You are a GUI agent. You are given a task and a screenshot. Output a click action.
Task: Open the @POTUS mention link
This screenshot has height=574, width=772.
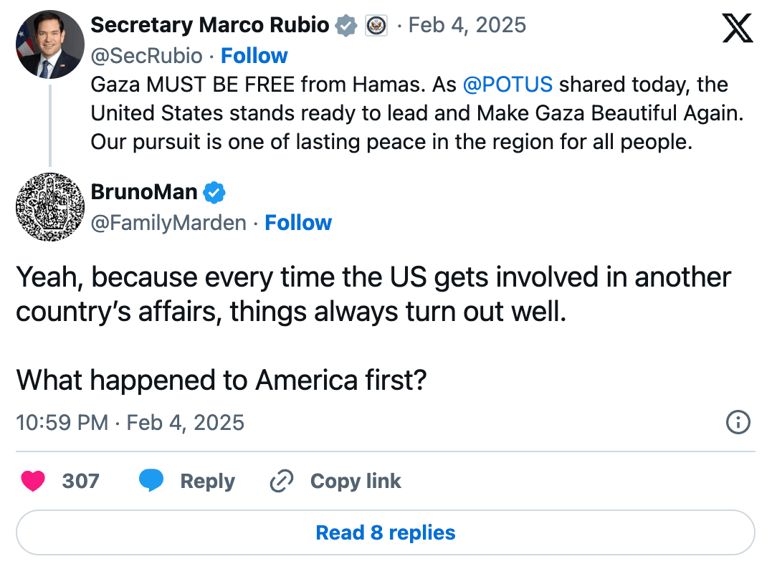(507, 85)
